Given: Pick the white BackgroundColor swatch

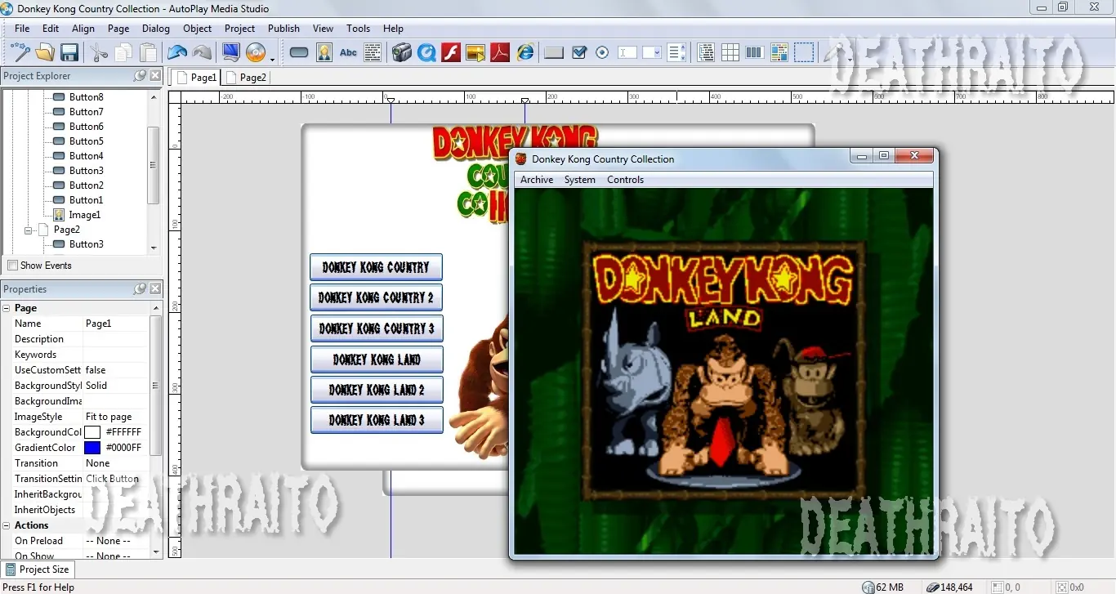Looking at the screenshot, I should [92, 432].
